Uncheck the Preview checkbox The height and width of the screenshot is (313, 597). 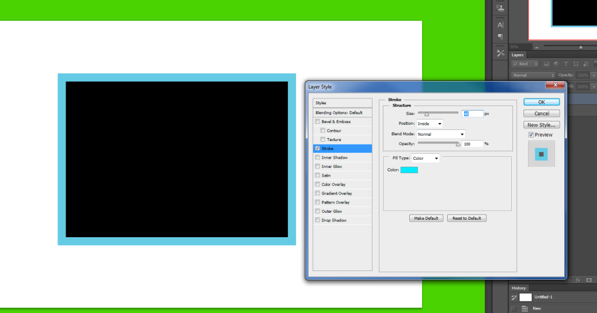coord(531,135)
